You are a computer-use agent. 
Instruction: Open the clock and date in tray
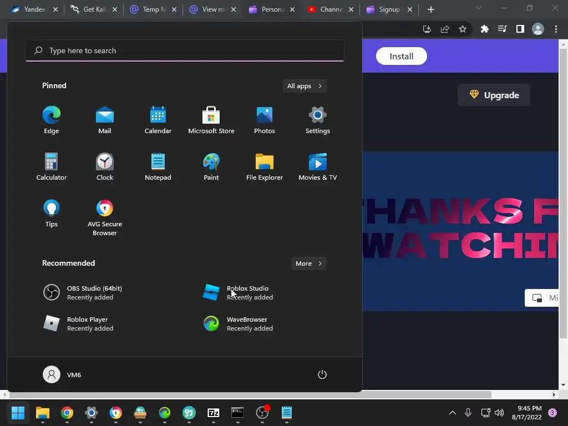tap(527, 413)
